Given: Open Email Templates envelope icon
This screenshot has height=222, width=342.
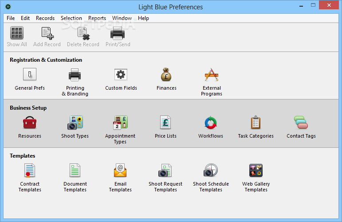Looking at the screenshot, I should [x=120, y=170].
